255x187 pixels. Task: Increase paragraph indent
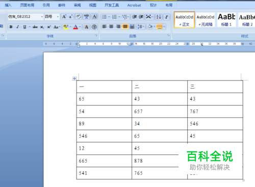[x=141, y=17]
